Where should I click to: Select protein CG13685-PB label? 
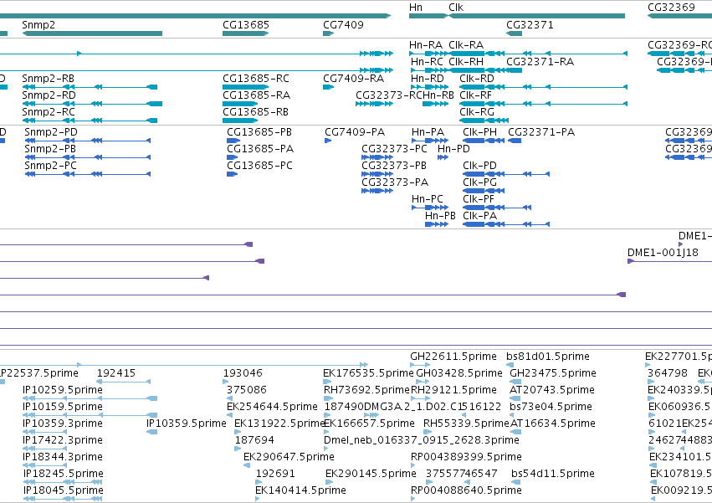click(x=259, y=131)
